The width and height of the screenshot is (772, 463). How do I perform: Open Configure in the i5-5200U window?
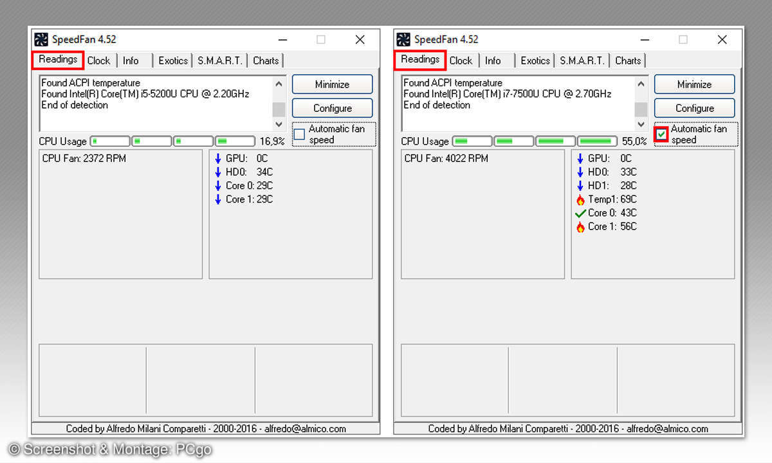click(x=333, y=108)
